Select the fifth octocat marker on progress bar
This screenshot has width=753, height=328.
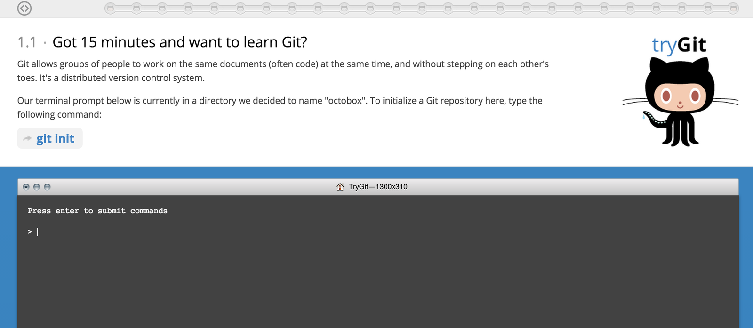(x=214, y=8)
